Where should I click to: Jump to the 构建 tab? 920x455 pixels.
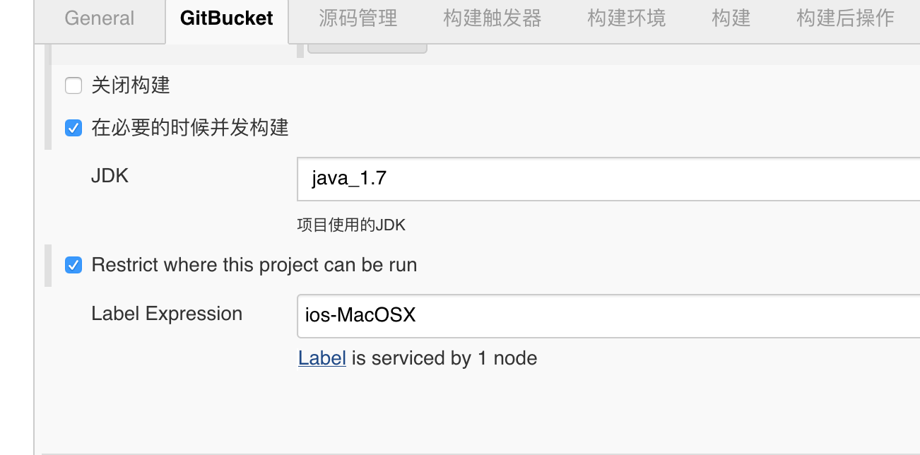[731, 18]
